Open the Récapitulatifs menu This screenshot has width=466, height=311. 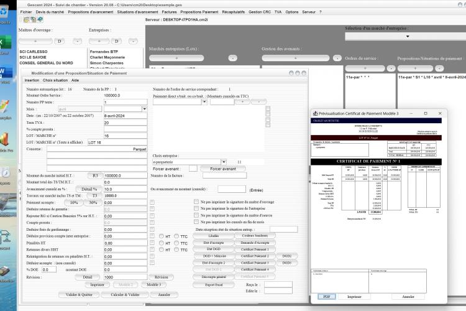tap(233, 12)
